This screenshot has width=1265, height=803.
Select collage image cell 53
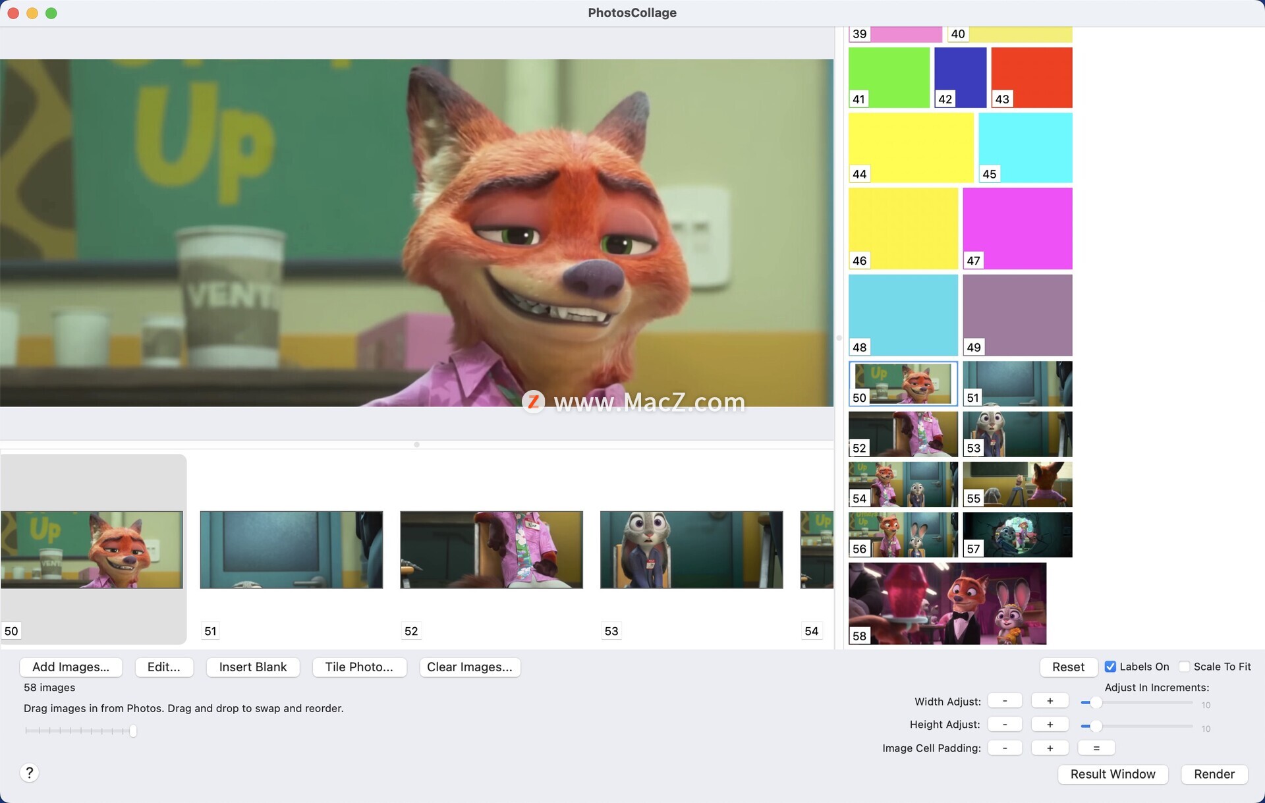[x=1017, y=434]
